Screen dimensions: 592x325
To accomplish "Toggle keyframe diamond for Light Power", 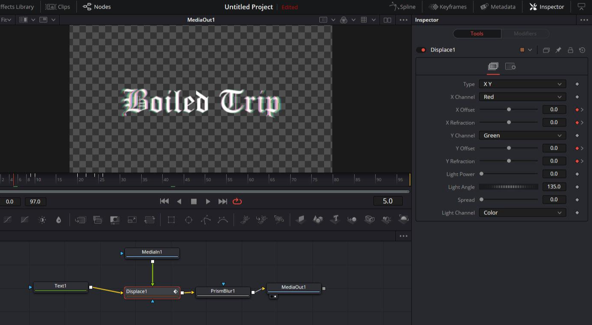I will point(577,174).
